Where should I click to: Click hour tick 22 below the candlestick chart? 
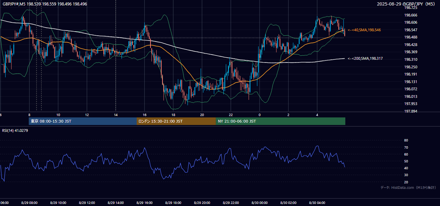click(x=231, y=115)
